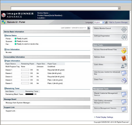The width and height of the screenshot is (132, 125).
Task: Open User Access Control for Advanced Box
Action: coord(110,73)
